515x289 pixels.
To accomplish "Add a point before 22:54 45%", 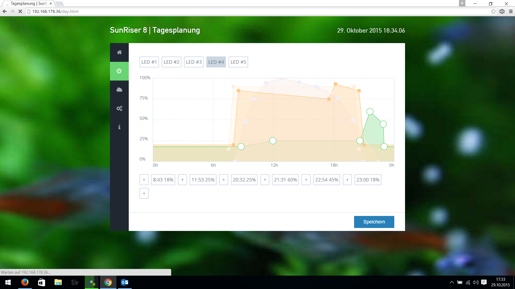I will coord(306,180).
